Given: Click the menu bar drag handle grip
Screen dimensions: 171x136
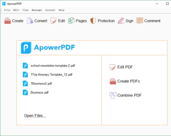Looking at the screenshot, I should [1, 10].
